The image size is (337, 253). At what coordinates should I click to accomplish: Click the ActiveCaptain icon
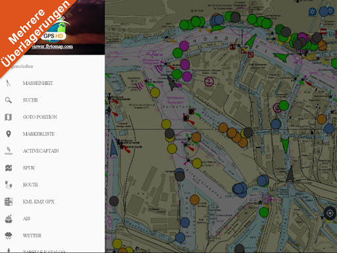[x=9, y=151]
